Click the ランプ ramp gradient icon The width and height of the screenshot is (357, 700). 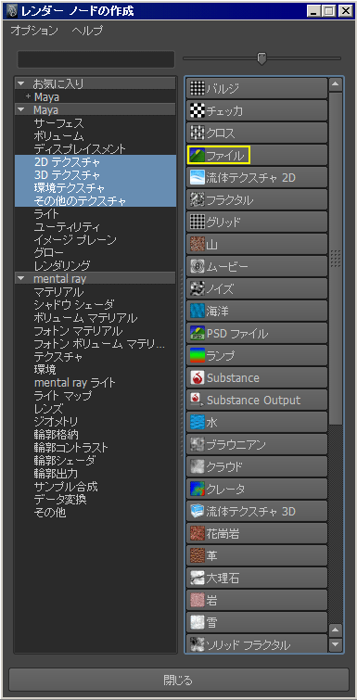click(x=197, y=355)
